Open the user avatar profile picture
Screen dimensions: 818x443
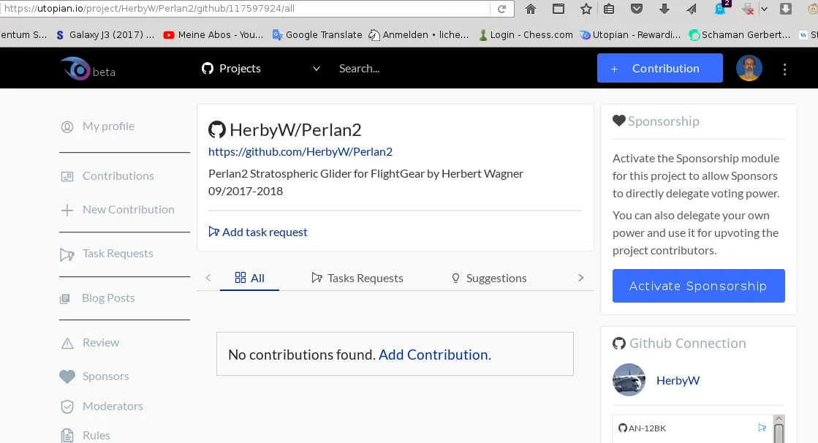pos(749,69)
